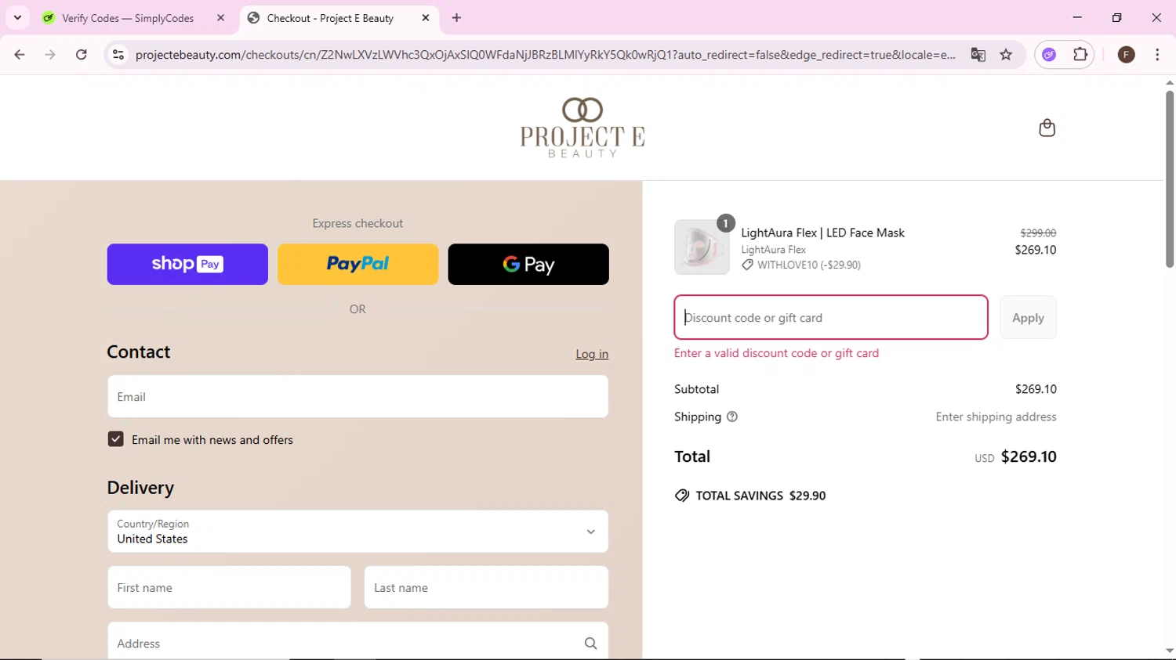Click the Subtotal $269.10 value
Viewport: 1176px width, 660px height.
(x=1036, y=389)
